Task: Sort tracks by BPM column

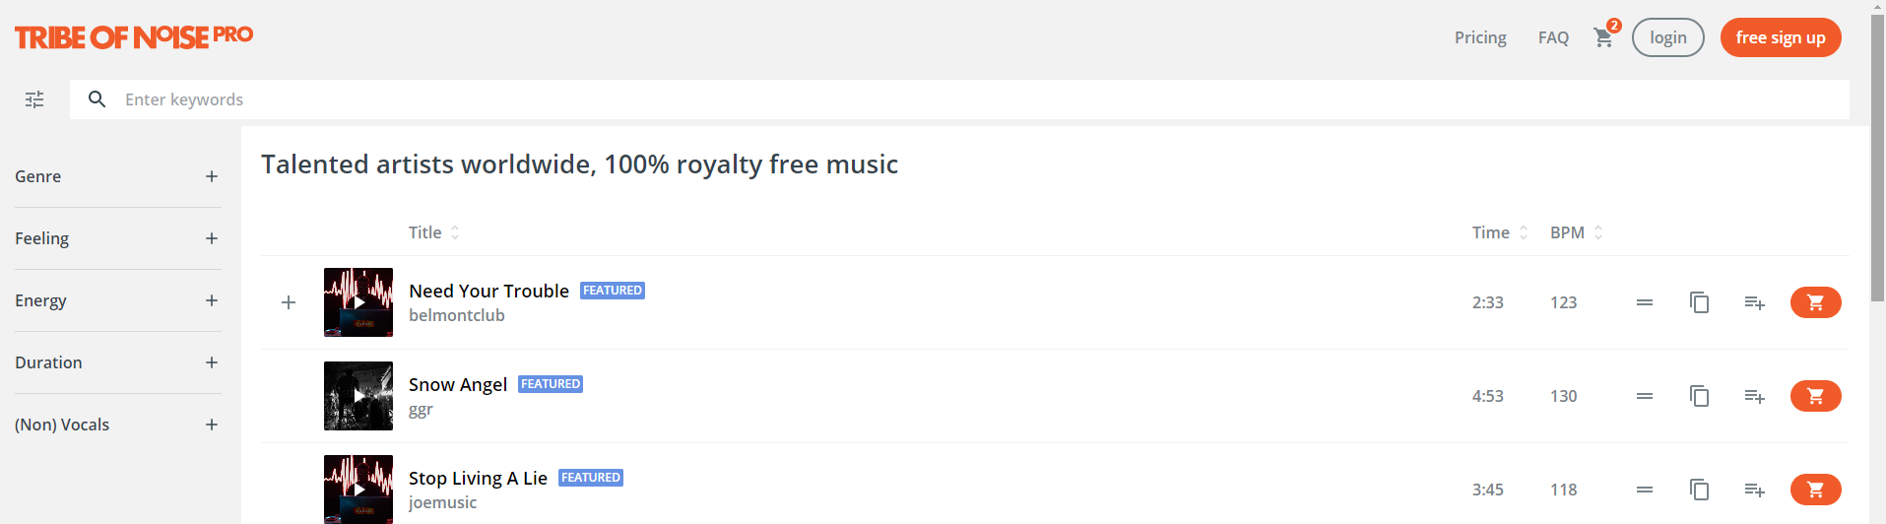Action: (x=1577, y=232)
